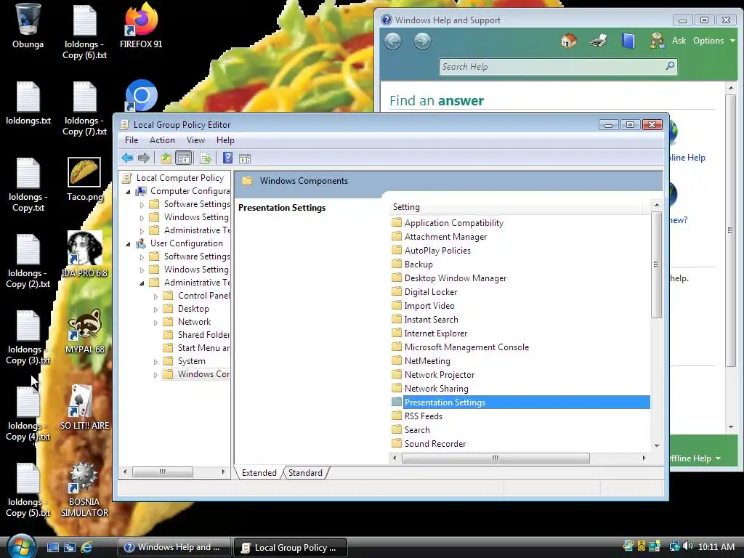Image resolution: width=744 pixels, height=558 pixels.
Task: Select the Chrome-style browser desktop shortcut
Action: pos(142,95)
